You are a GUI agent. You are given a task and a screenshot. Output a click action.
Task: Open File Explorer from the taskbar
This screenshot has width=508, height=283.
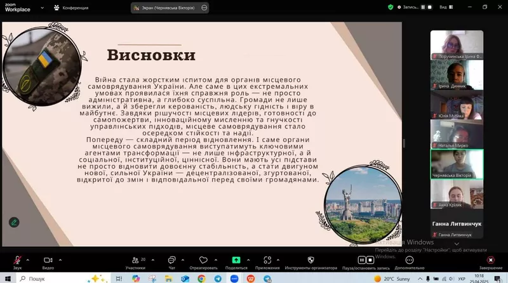[x=168, y=279]
